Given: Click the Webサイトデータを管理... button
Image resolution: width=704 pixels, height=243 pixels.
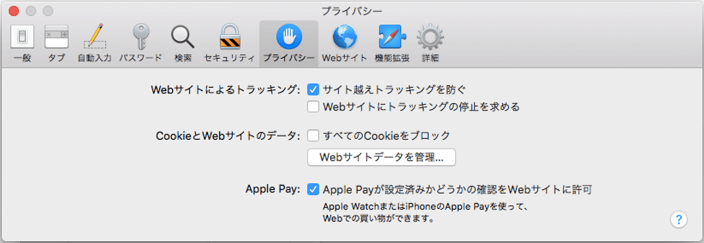Looking at the screenshot, I should point(381,158).
